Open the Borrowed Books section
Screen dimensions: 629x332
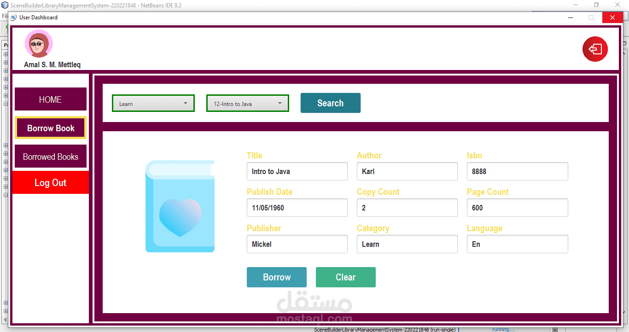[50, 156]
